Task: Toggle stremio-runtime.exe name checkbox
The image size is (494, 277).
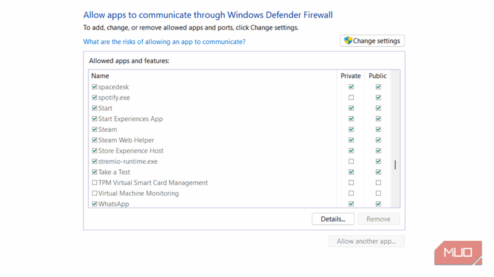Action: (x=94, y=161)
